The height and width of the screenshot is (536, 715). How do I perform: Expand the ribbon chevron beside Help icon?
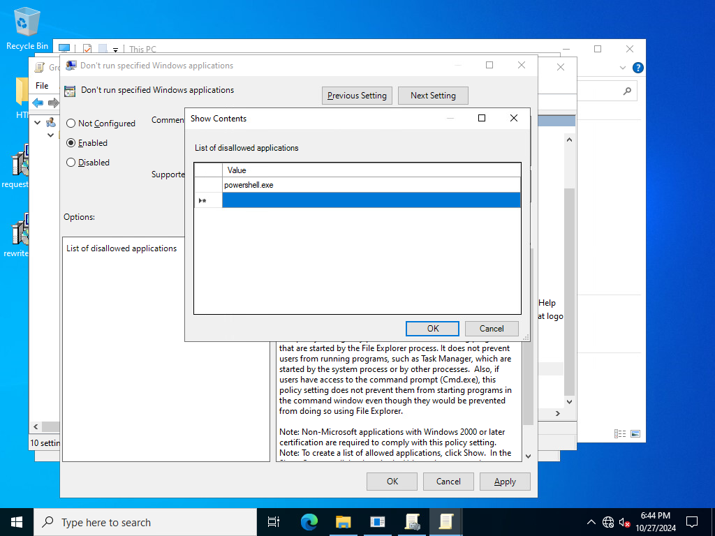point(622,68)
